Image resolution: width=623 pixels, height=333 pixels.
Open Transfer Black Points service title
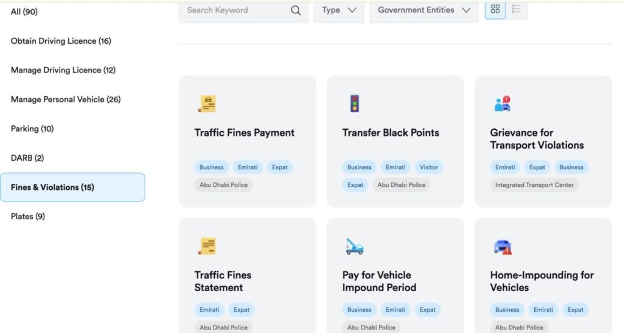click(391, 133)
